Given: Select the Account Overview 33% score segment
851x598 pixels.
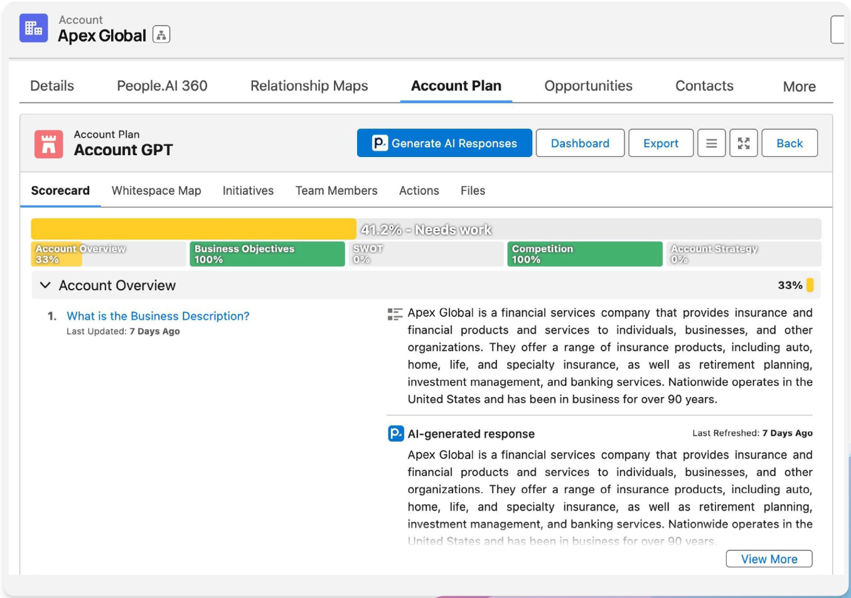Looking at the screenshot, I should (x=109, y=254).
